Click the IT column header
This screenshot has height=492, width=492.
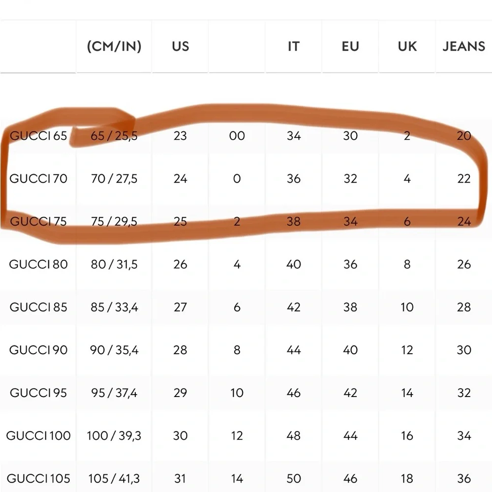click(x=294, y=46)
